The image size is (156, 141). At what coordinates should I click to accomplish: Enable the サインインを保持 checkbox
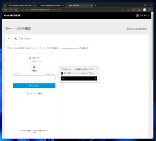click(x=28, y=94)
